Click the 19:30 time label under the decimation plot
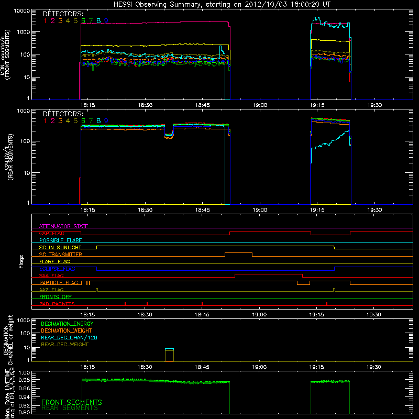Screen dimensions: 419x419 click(374, 367)
